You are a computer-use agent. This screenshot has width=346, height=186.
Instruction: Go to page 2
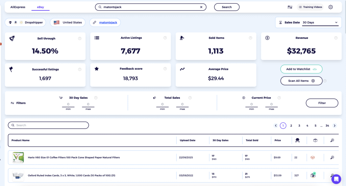291,126
